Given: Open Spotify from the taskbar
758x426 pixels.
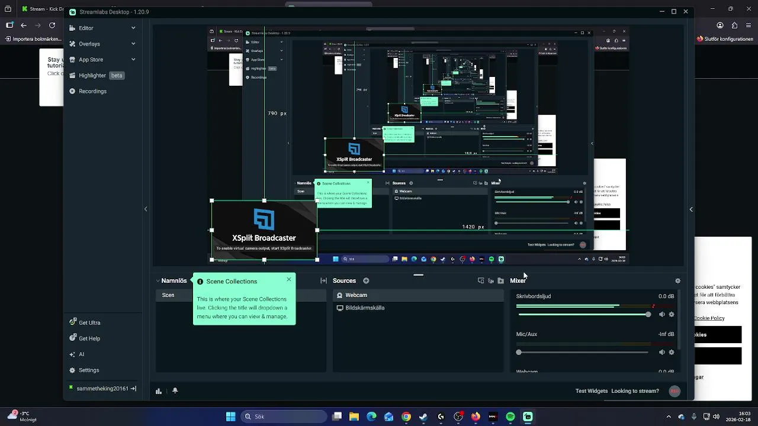Looking at the screenshot, I should coord(510,417).
